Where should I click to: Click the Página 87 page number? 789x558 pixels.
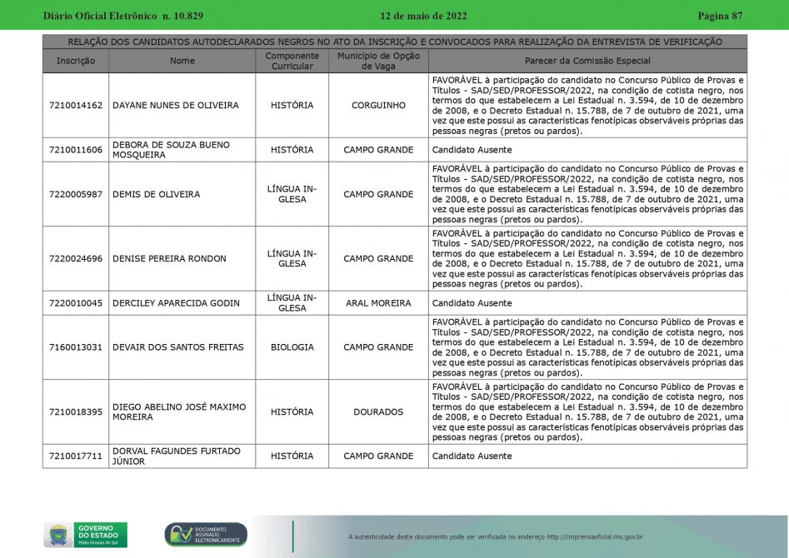pos(719,16)
